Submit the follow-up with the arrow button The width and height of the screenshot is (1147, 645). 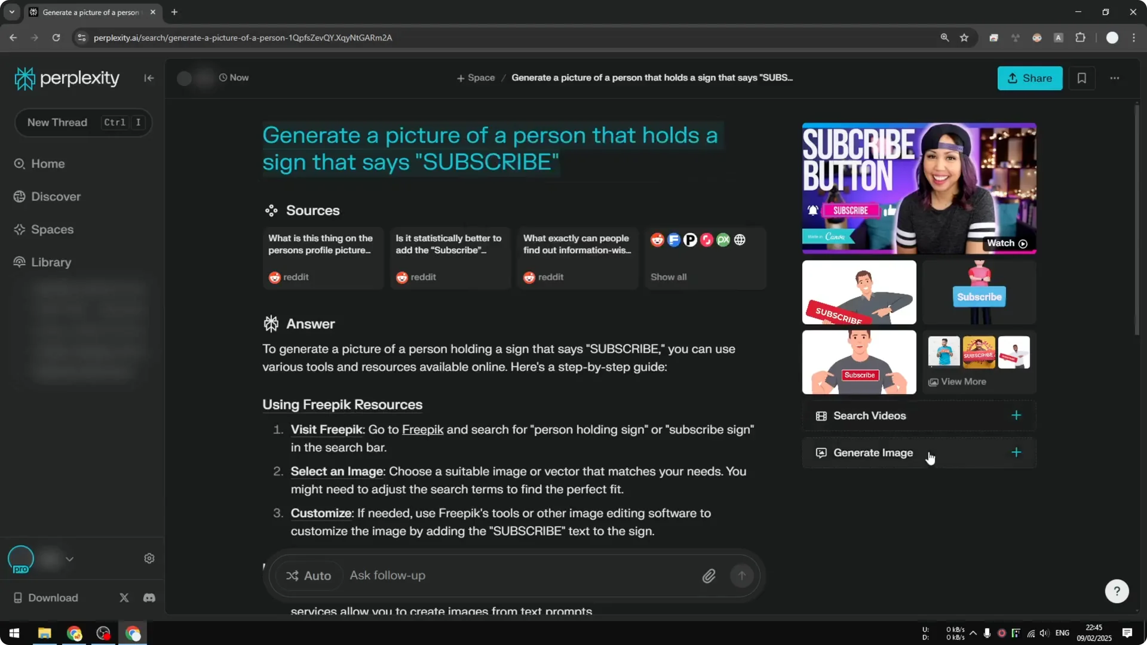coord(741,575)
